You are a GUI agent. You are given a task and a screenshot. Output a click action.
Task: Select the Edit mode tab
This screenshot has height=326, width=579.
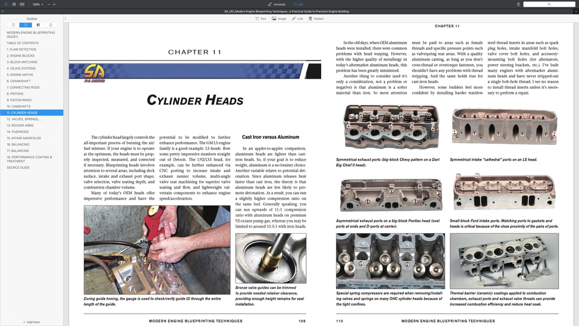[298, 4]
